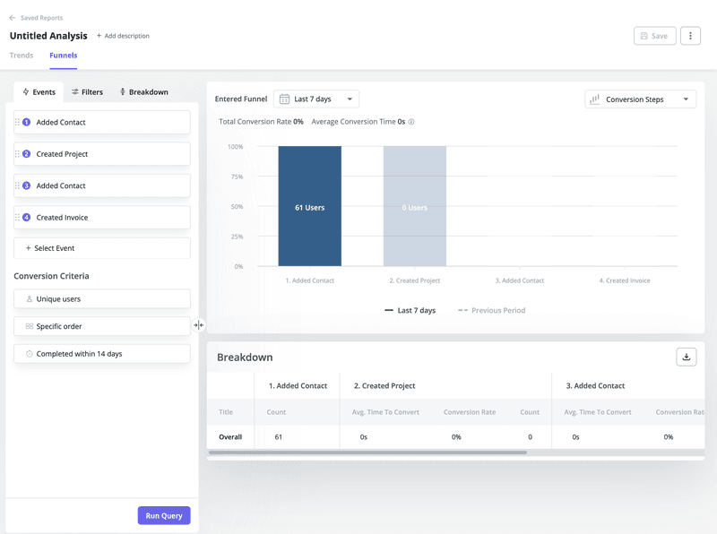Open the calendar icon in date picker
Viewport: 717px width, 534px height.
click(285, 99)
